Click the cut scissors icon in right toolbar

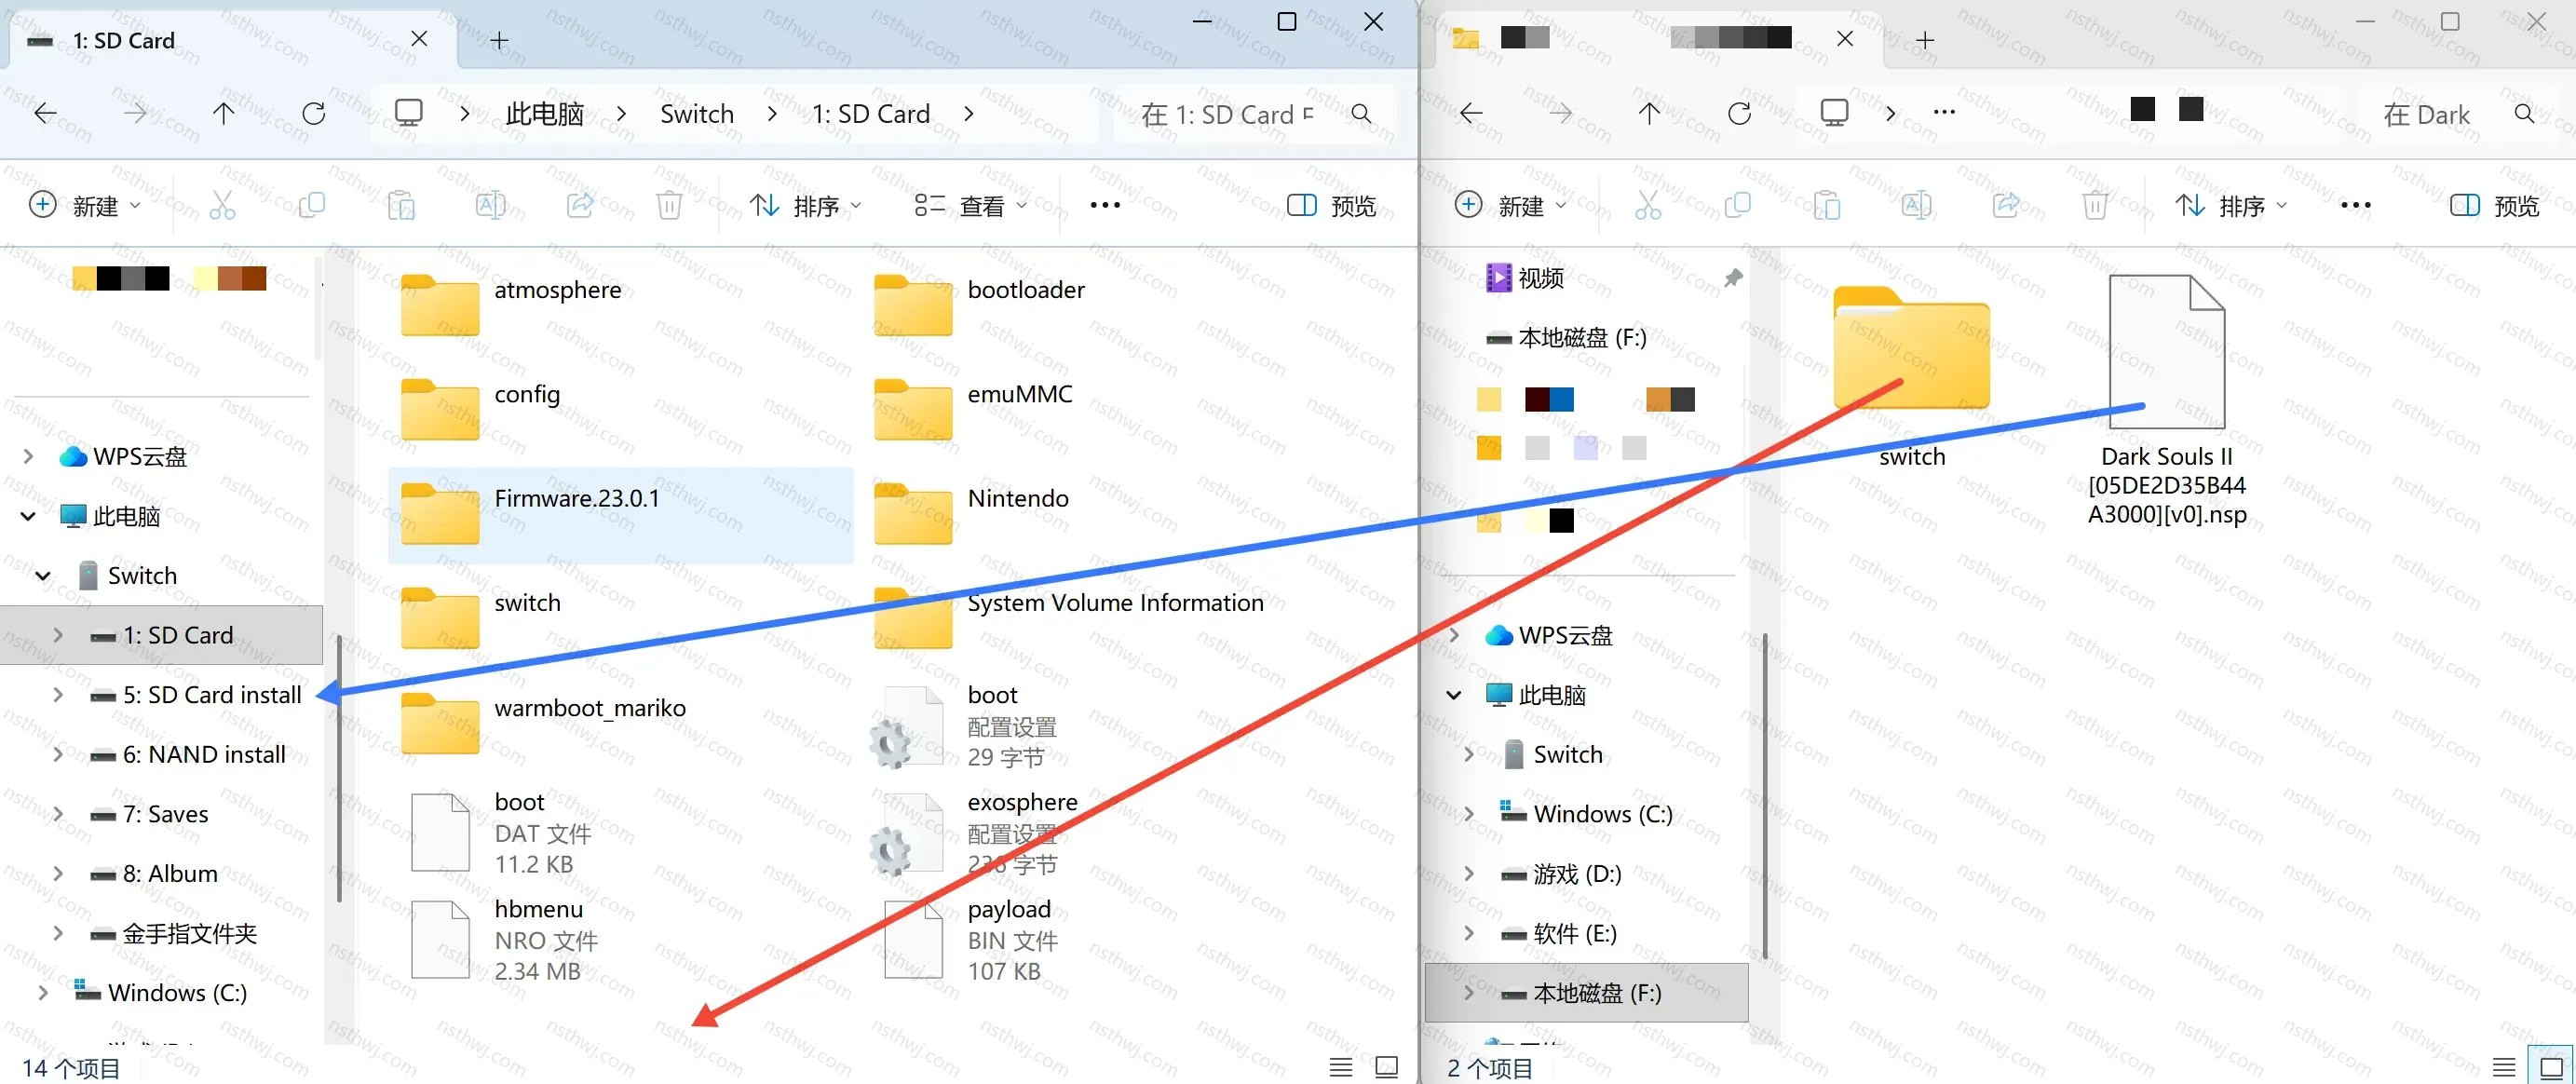click(1648, 206)
